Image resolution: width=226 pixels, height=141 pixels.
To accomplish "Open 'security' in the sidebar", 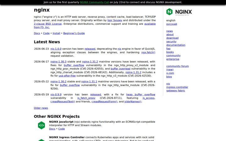I will click(x=171, y=42).
